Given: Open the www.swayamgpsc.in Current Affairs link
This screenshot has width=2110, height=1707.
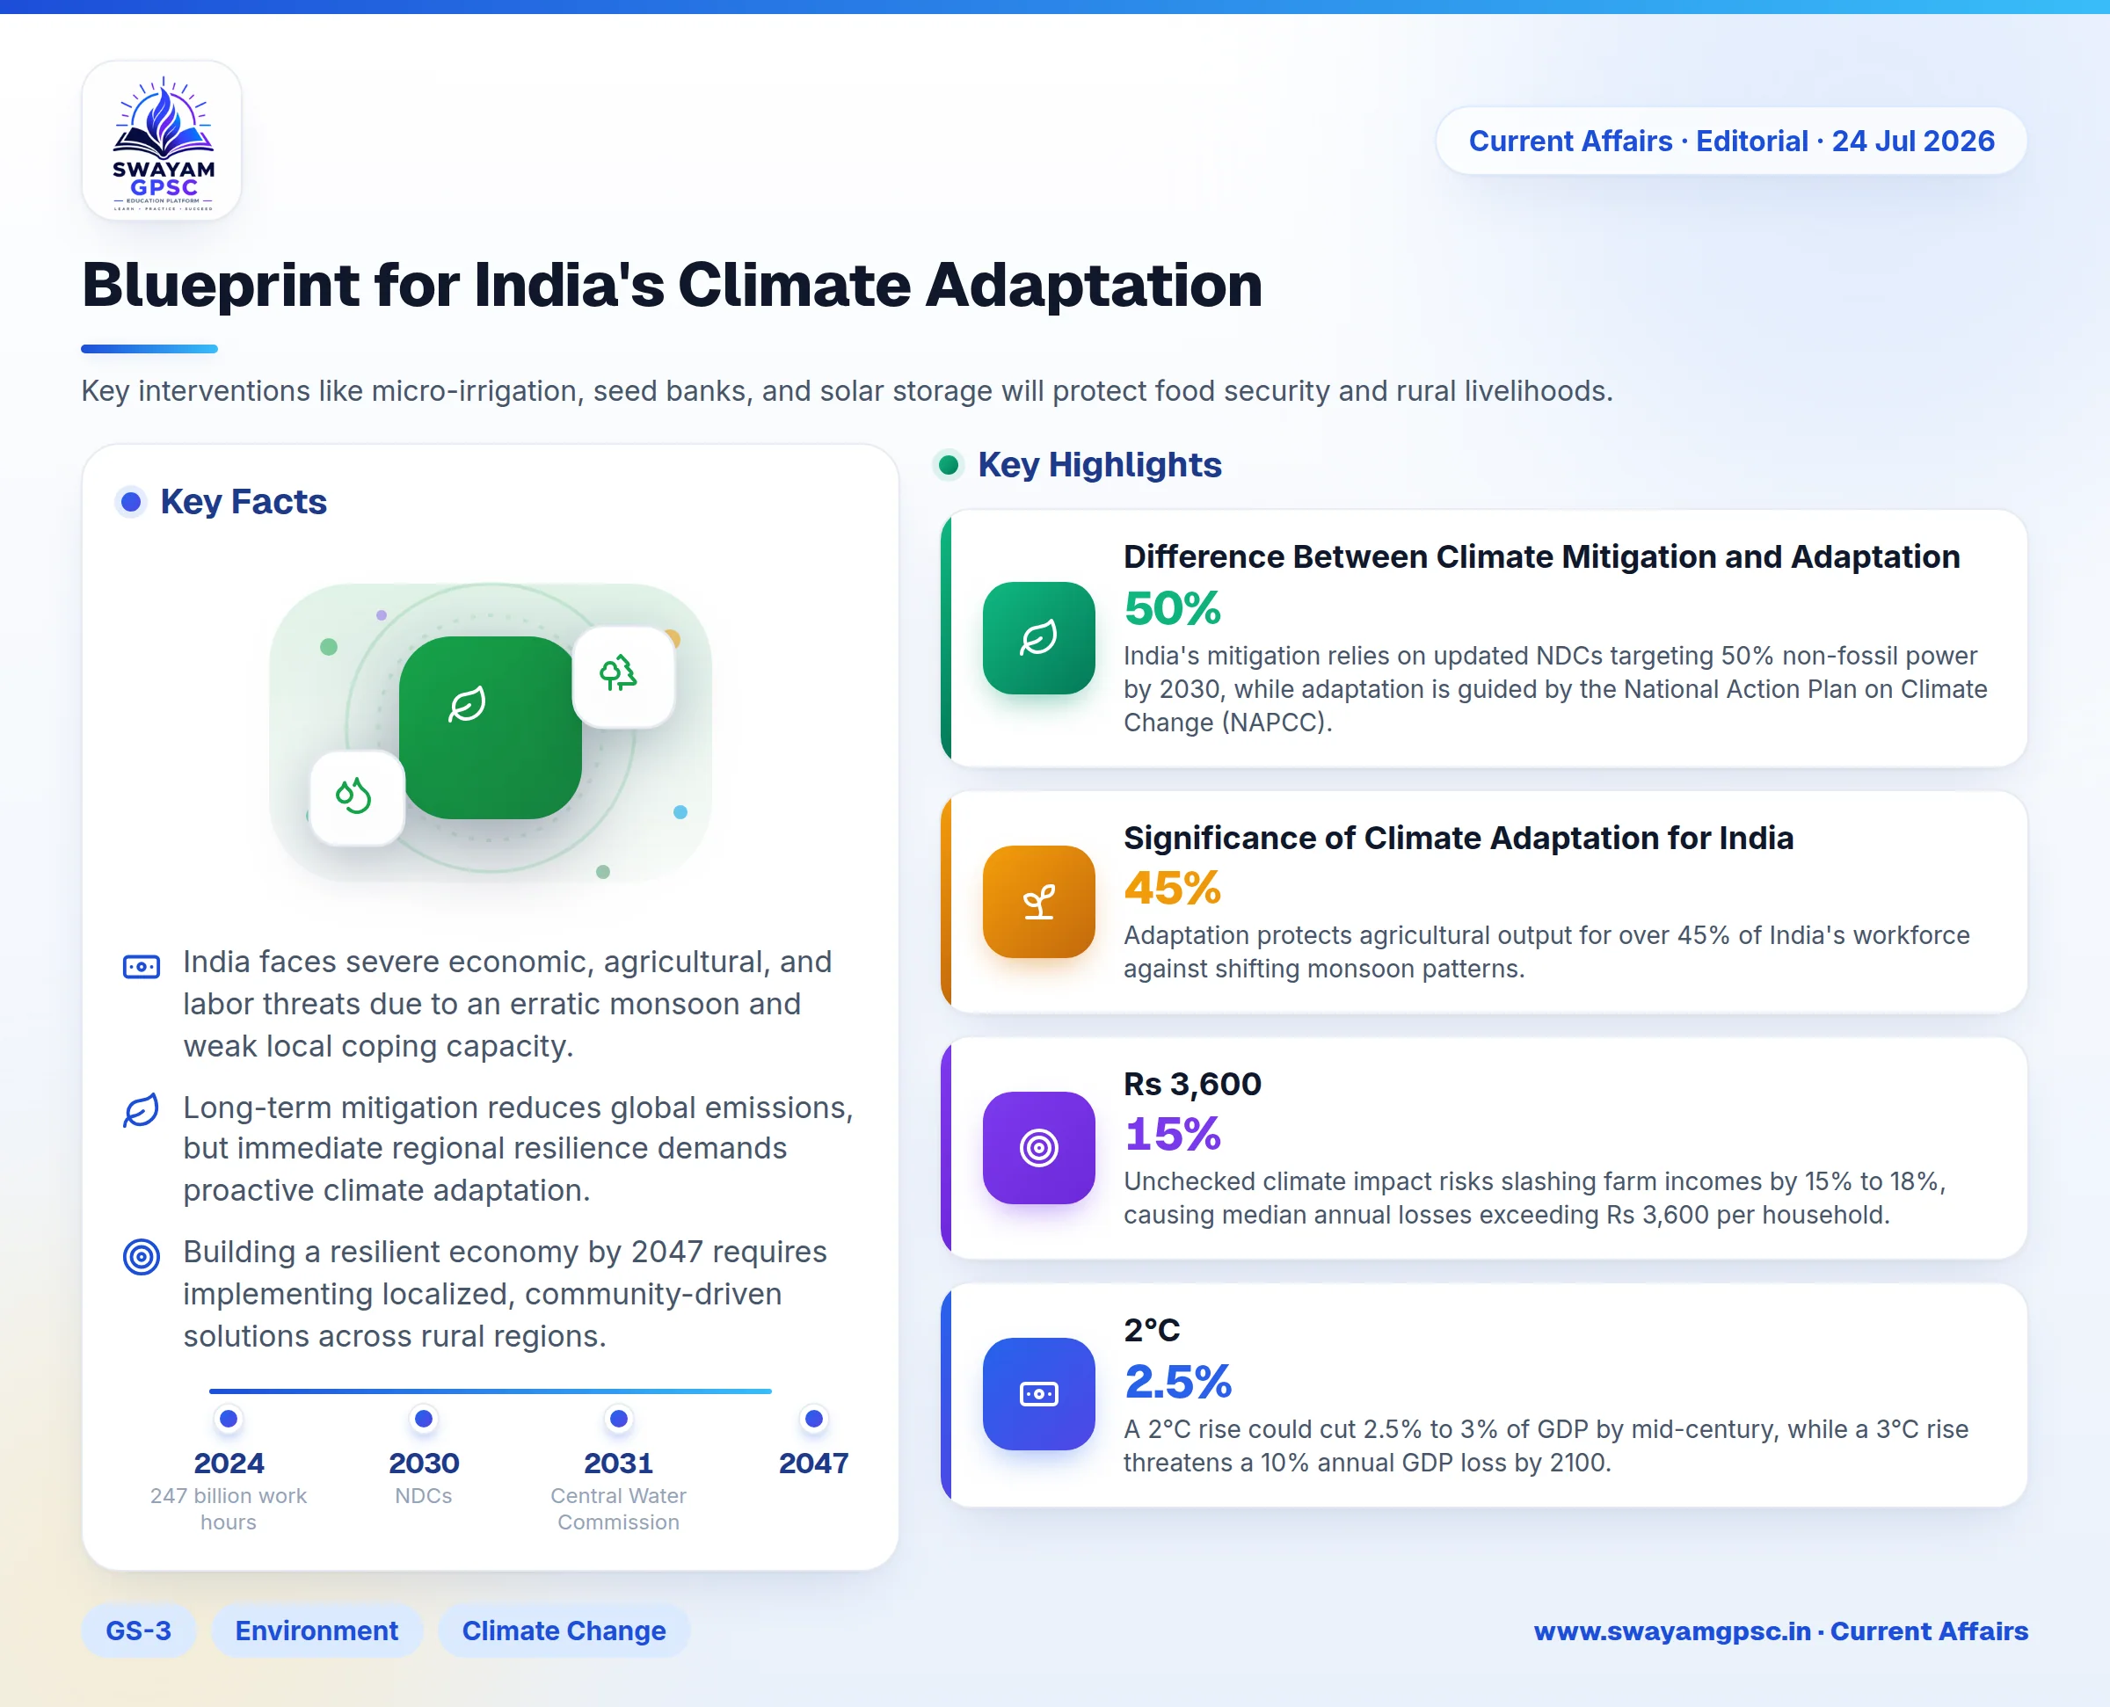Looking at the screenshot, I should click(1780, 1631).
